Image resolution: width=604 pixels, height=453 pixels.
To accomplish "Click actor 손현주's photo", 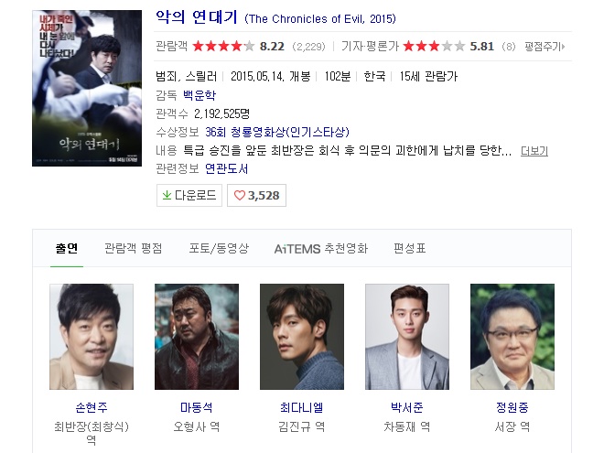I will tap(92, 337).
